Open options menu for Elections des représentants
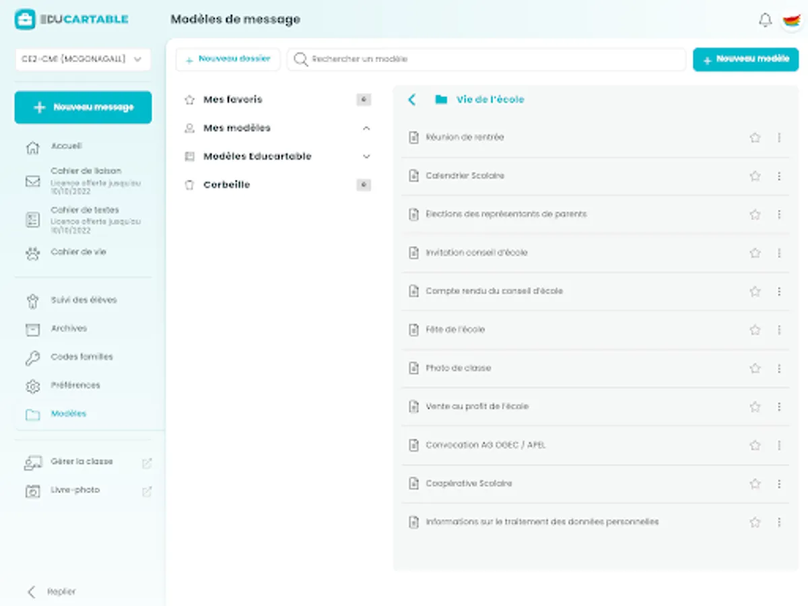The width and height of the screenshot is (808, 606). (x=779, y=214)
